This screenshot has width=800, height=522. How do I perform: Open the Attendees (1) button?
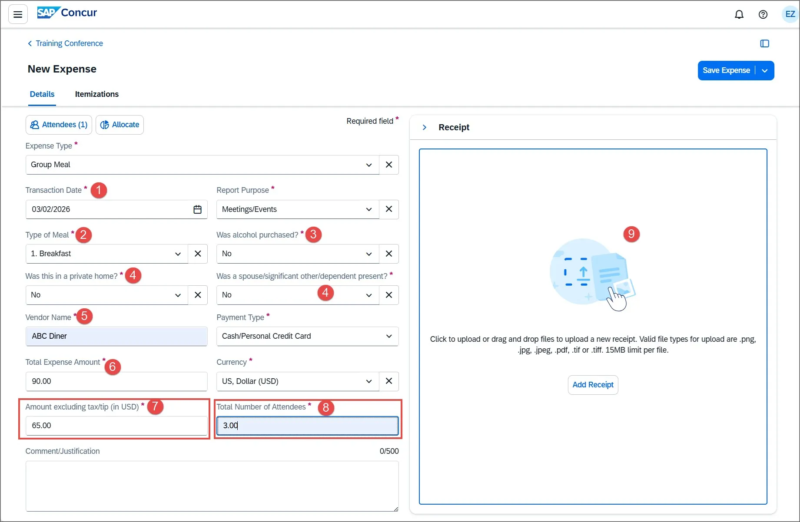pos(59,125)
